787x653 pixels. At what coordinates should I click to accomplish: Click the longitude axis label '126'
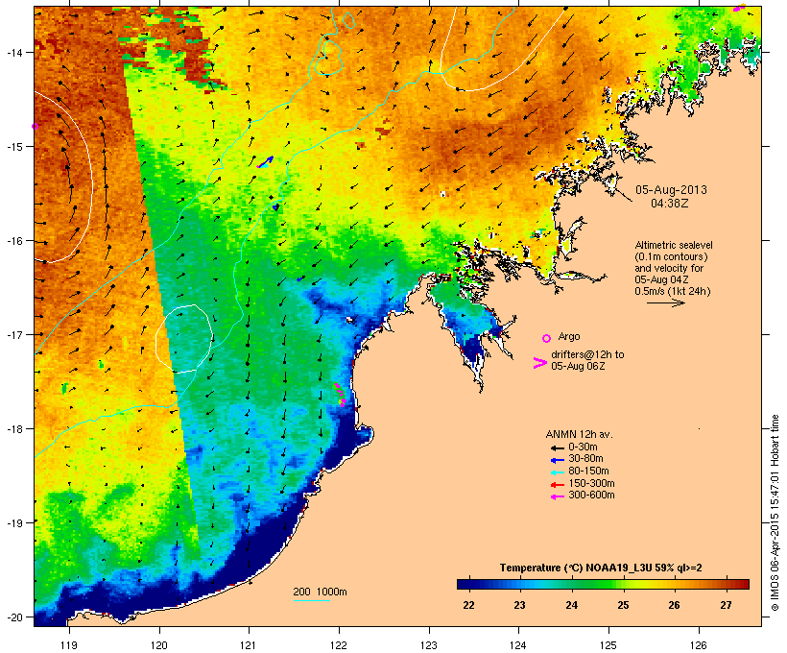pyautogui.click(x=698, y=645)
